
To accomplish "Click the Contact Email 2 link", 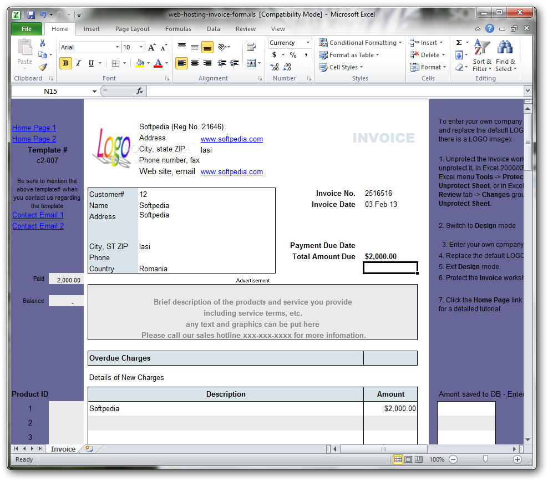I will pyautogui.click(x=38, y=226).
